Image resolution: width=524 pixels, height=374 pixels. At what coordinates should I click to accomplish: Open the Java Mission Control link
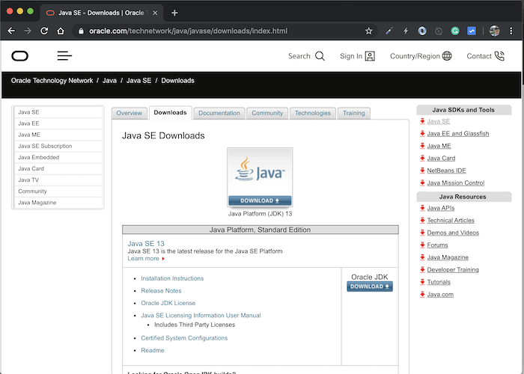455,183
